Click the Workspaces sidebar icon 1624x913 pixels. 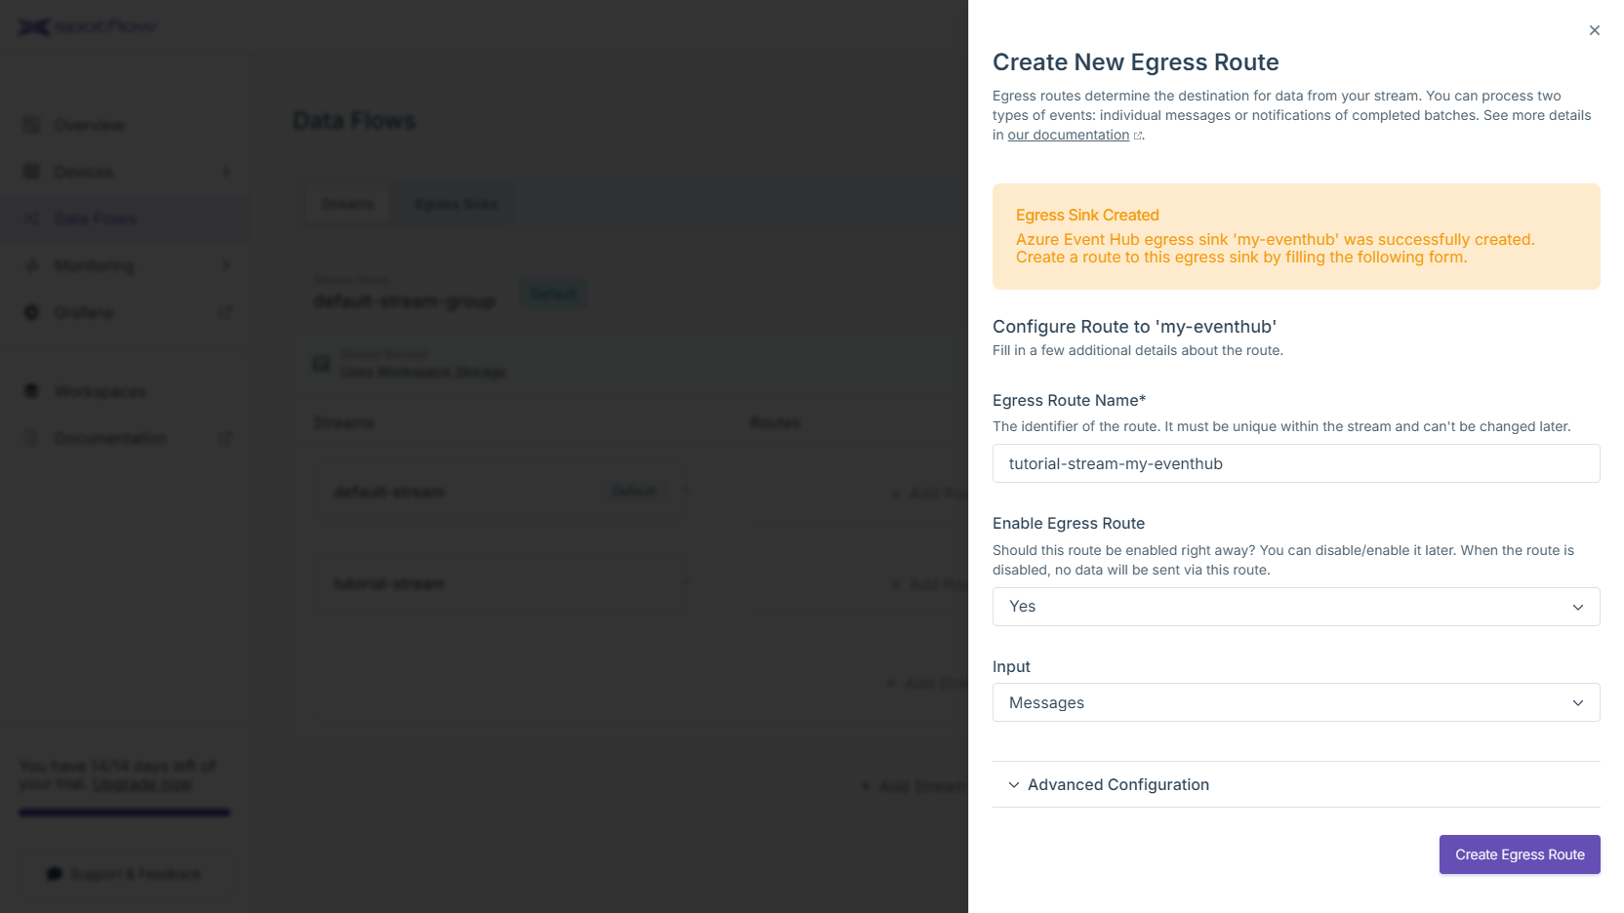[x=32, y=391]
